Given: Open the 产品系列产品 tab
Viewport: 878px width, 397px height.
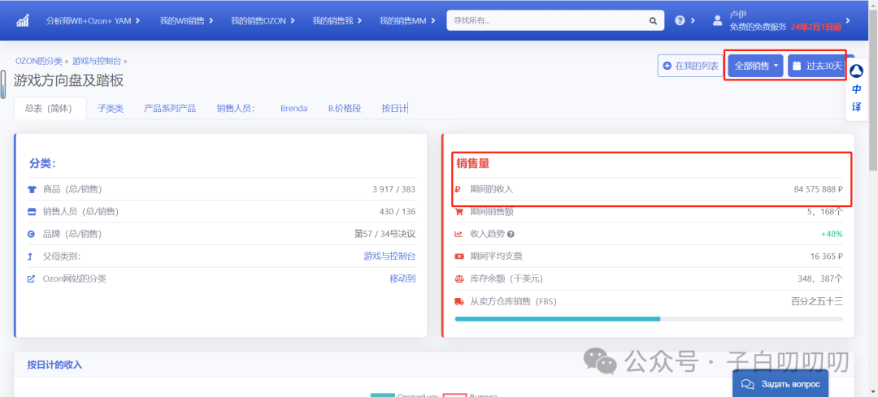Looking at the screenshot, I should [x=170, y=109].
